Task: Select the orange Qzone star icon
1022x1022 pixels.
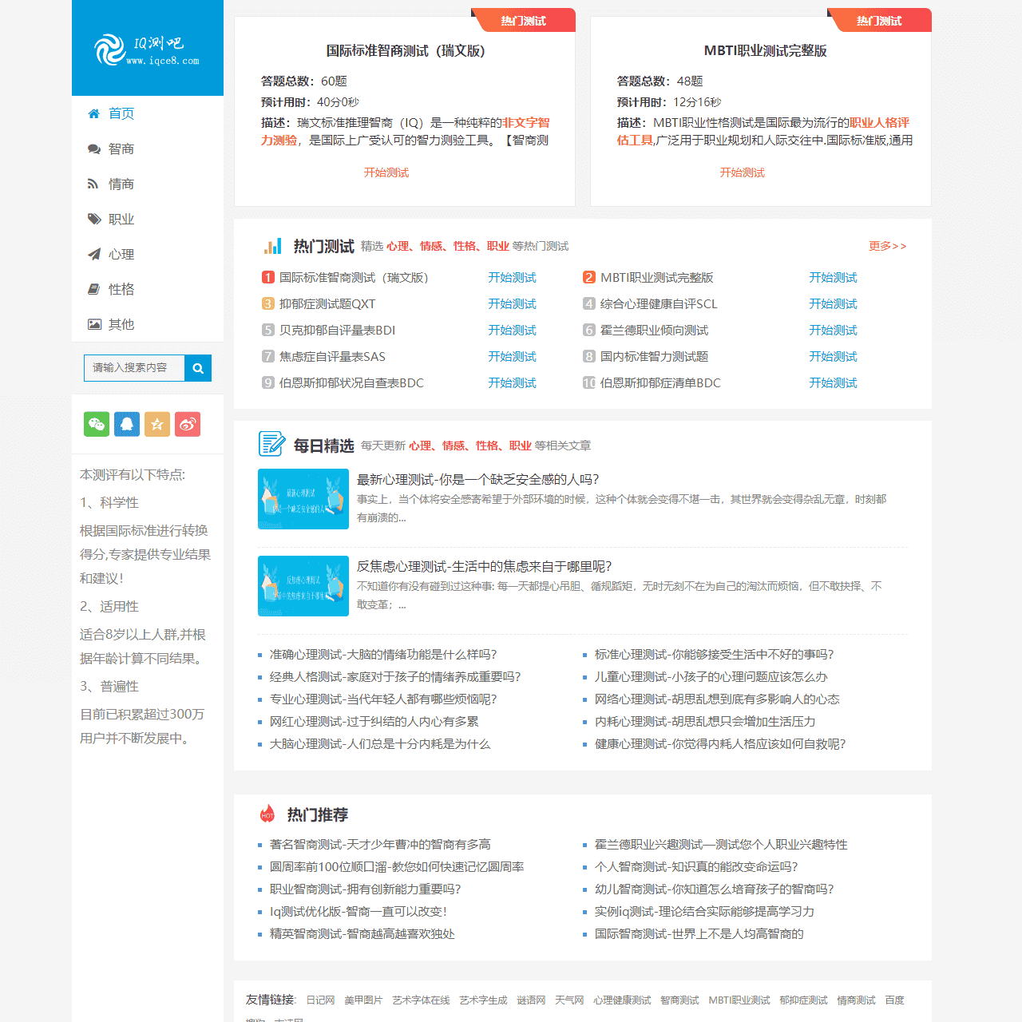Action: [x=157, y=424]
